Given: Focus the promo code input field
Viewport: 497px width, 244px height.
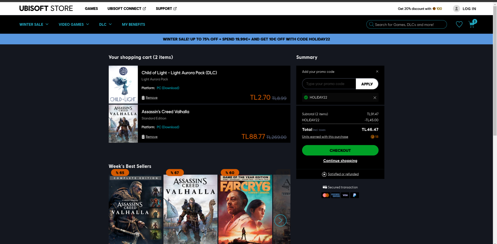Looking at the screenshot, I should click(x=329, y=84).
